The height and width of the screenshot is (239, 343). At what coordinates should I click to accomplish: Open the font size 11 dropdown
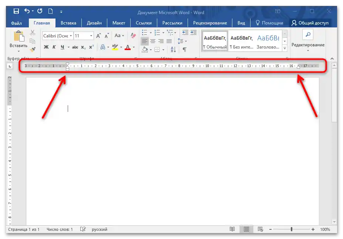click(91, 36)
